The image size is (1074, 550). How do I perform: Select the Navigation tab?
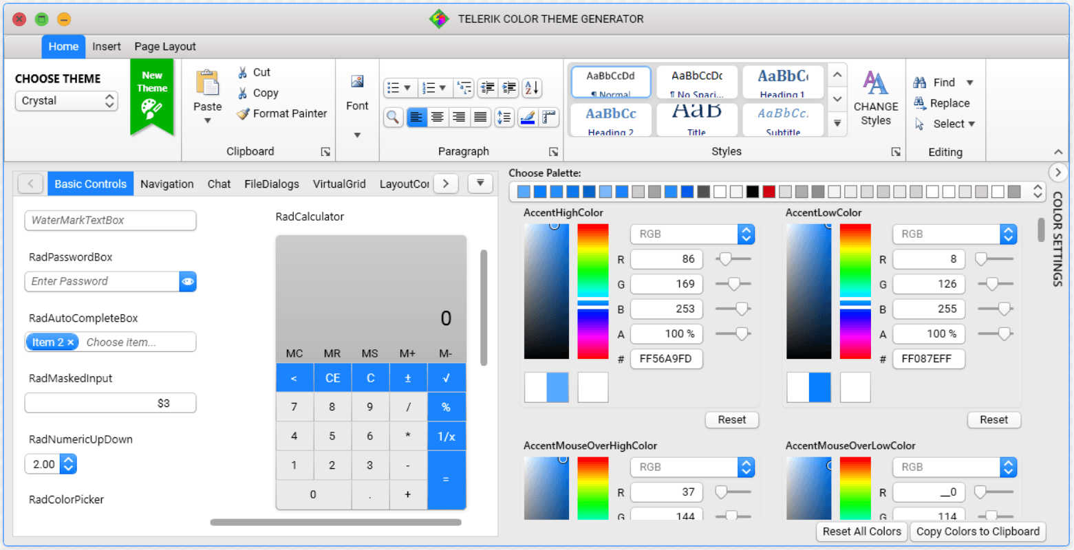167,184
